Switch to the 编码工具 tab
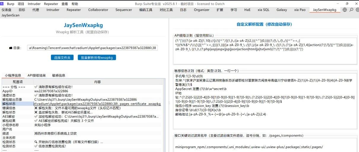The width and height of the screenshot is (359, 152). 146,10
